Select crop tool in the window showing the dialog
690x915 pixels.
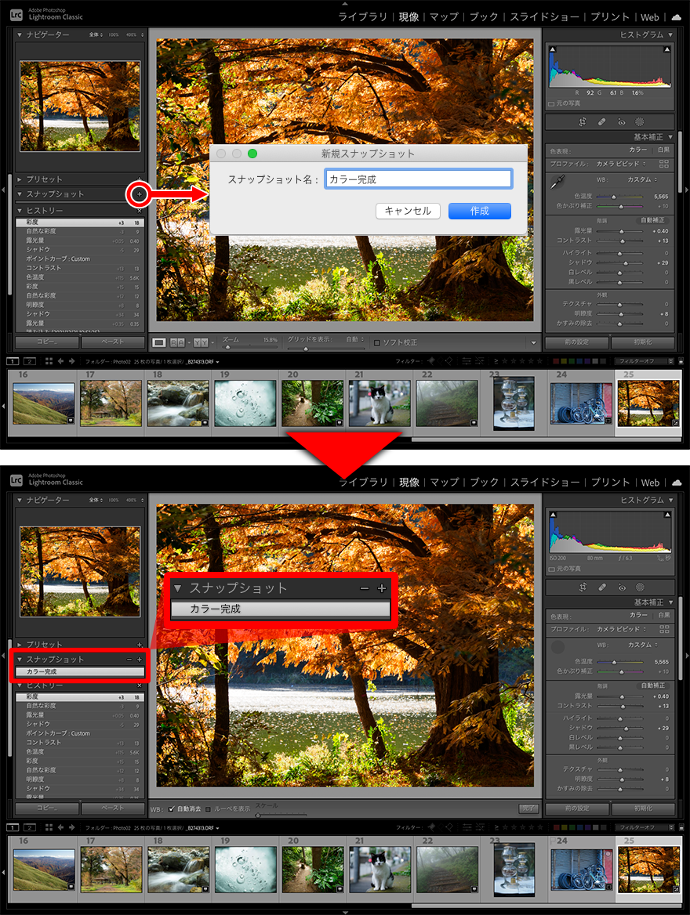[583, 122]
